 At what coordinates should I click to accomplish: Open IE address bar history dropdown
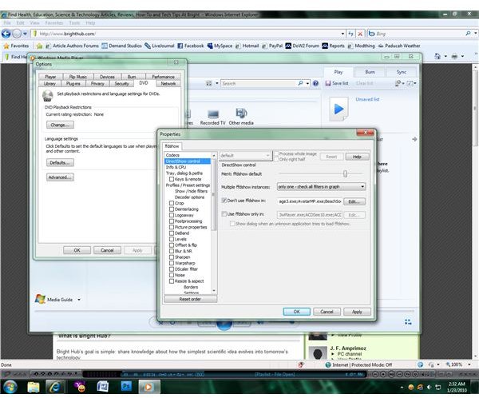342,34
